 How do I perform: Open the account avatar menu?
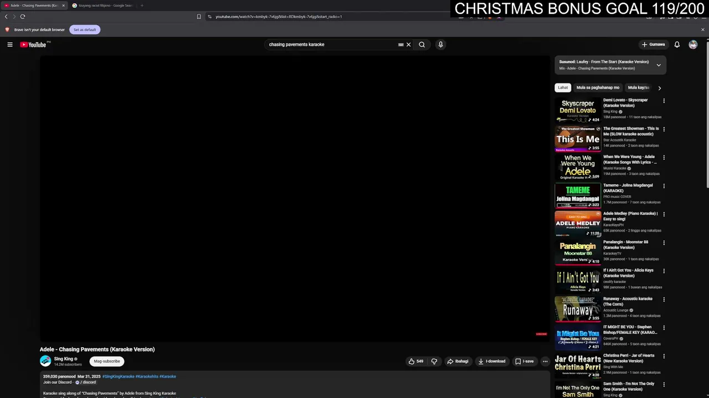(x=693, y=44)
